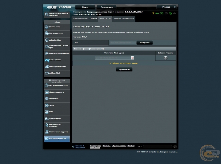
Task: Click the Разбудить wake button
Action: (x=145, y=43)
